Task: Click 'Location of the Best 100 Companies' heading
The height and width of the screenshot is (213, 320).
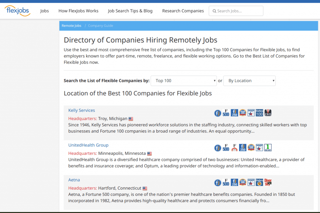Action: [x=138, y=93]
